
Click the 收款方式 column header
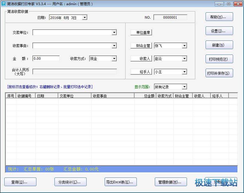(165, 96)
